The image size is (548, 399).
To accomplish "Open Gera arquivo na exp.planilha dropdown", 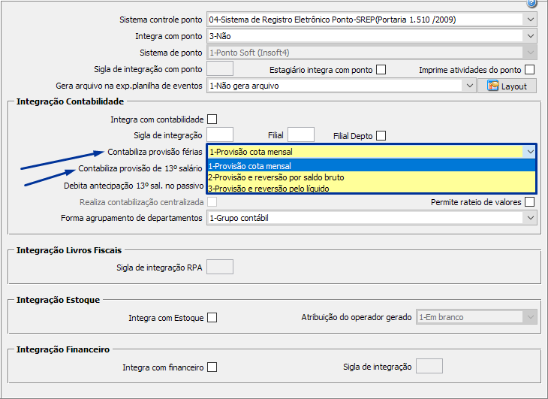I will click(468, 86).
